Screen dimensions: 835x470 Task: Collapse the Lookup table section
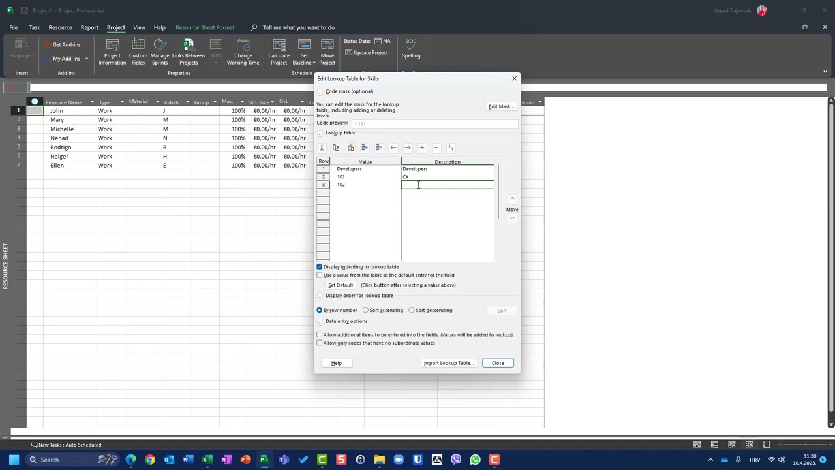pyautogui.click(x=320, y=133)
